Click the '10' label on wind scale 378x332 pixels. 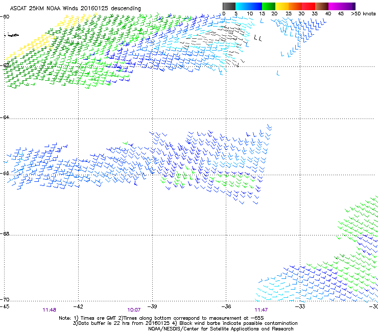[250, 14]
